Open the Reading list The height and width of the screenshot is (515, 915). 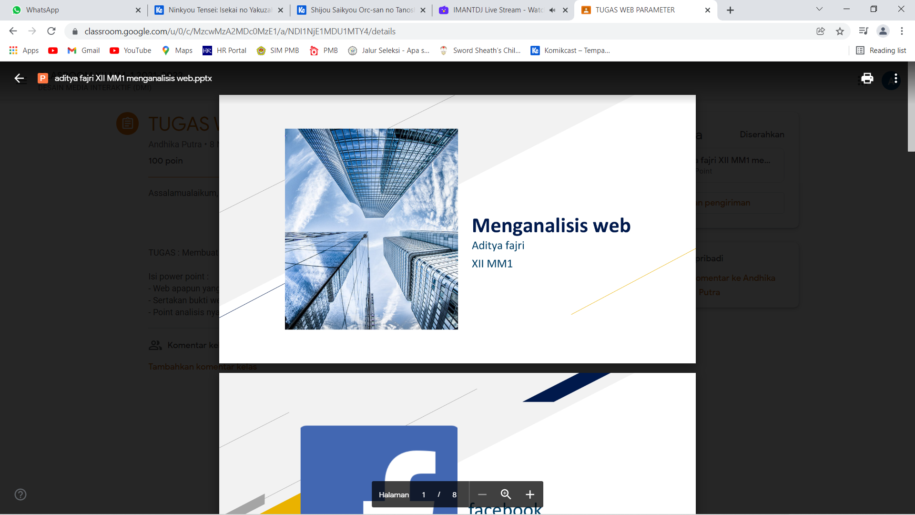click(x=881, y=51)
